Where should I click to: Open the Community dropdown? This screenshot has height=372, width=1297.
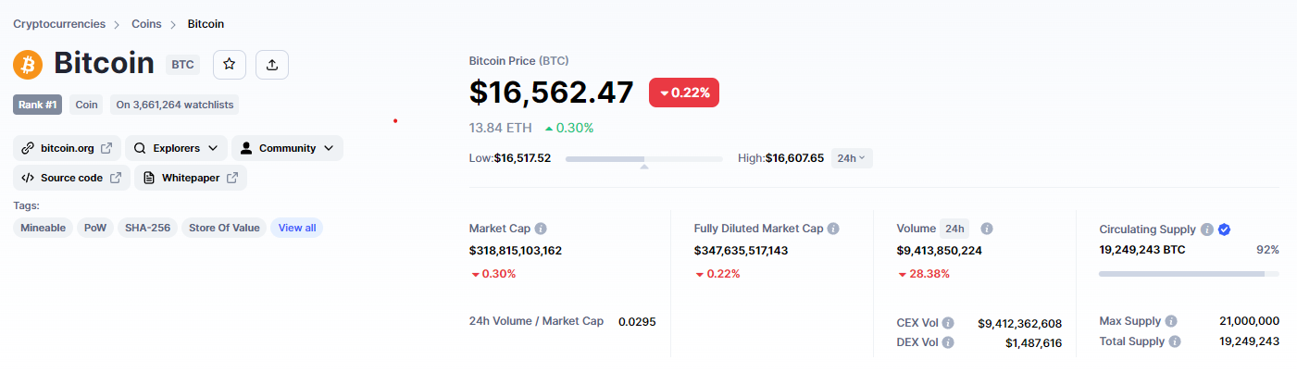pos(287,148)
